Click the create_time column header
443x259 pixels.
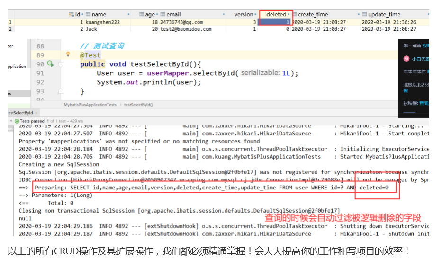pos(313,14)
